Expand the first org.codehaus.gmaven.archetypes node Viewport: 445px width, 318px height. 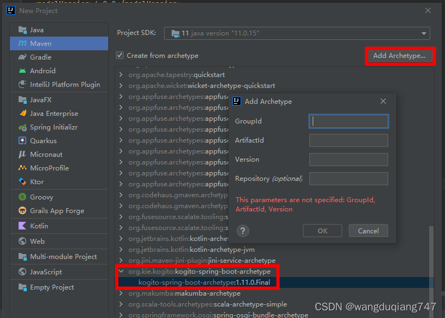click(121, 195)
